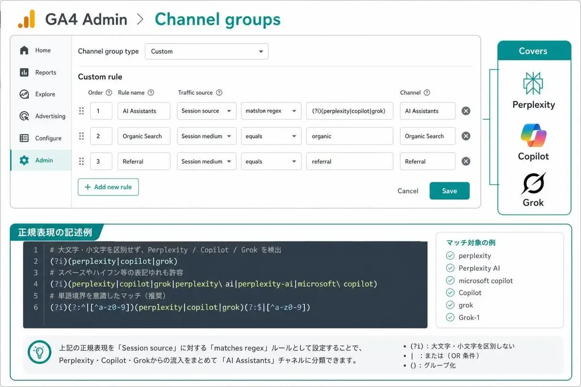This screenshot has width=581, height=387.
Task: Remove the Organic Search rule with X icon
Action: pyautogui.click(x=466, y=136)
